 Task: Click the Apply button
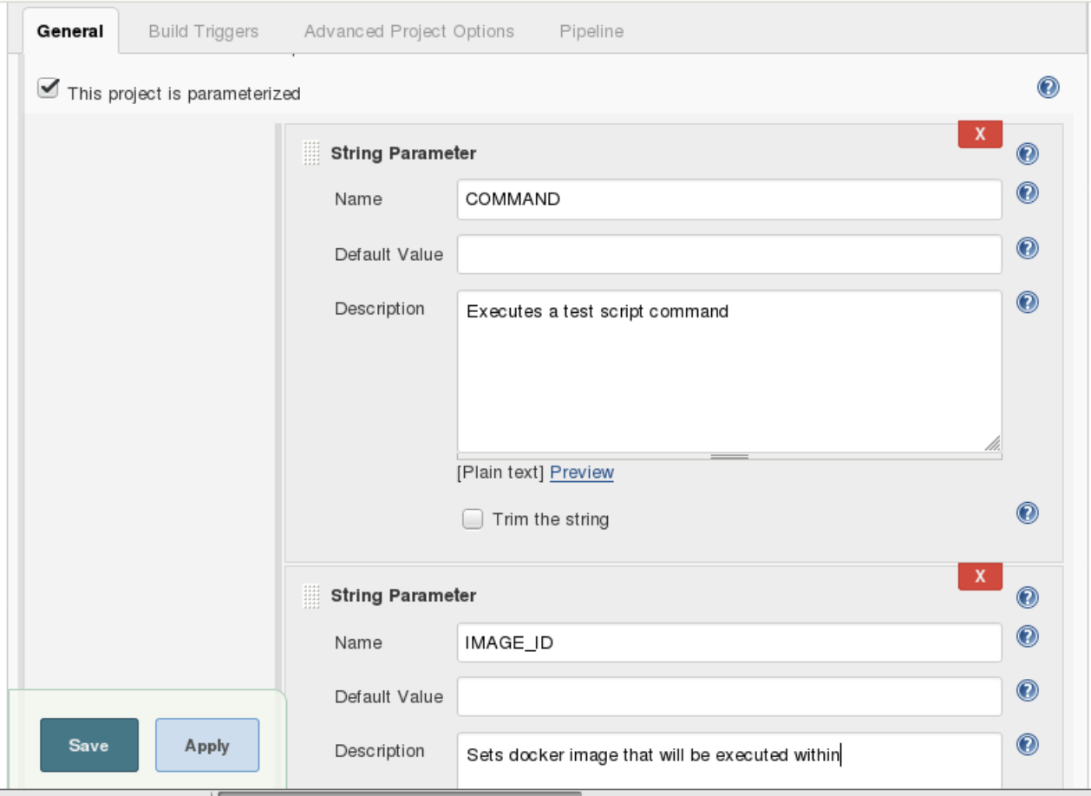click(x=206, y=744)
